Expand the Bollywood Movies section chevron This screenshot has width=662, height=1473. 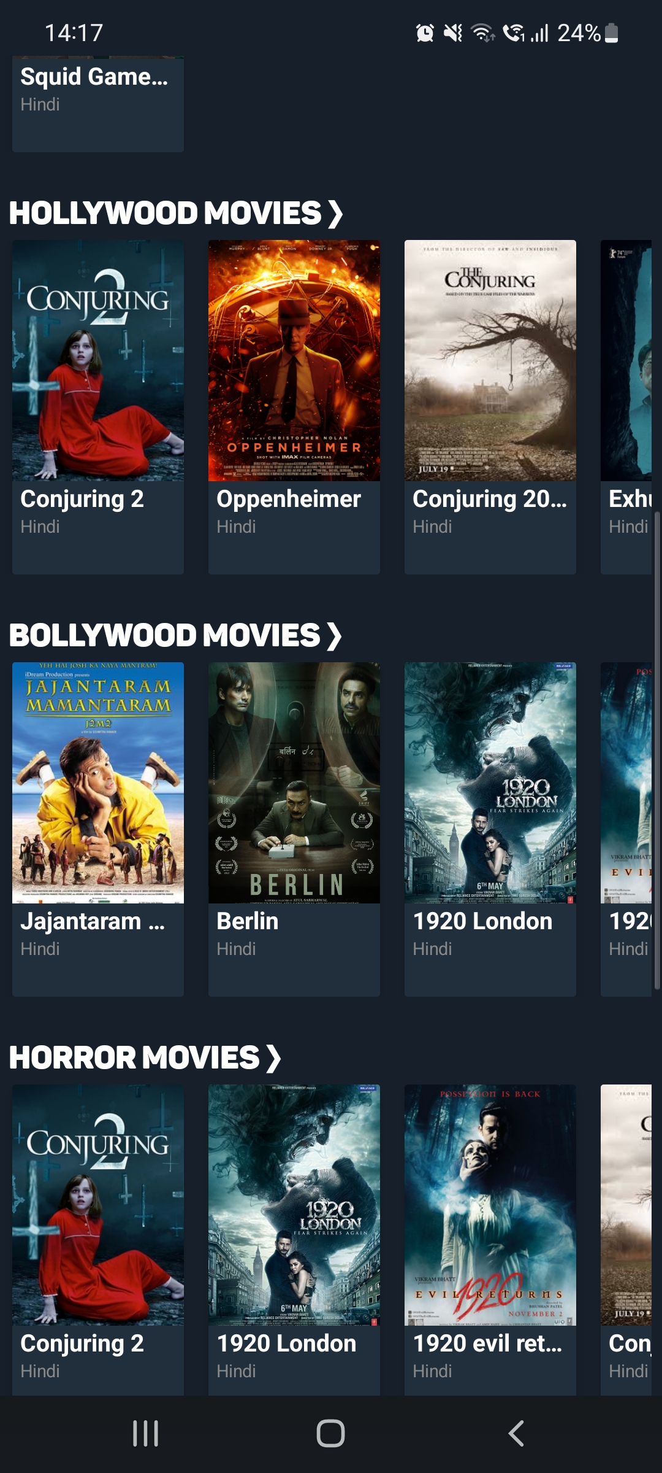point(334,636)
